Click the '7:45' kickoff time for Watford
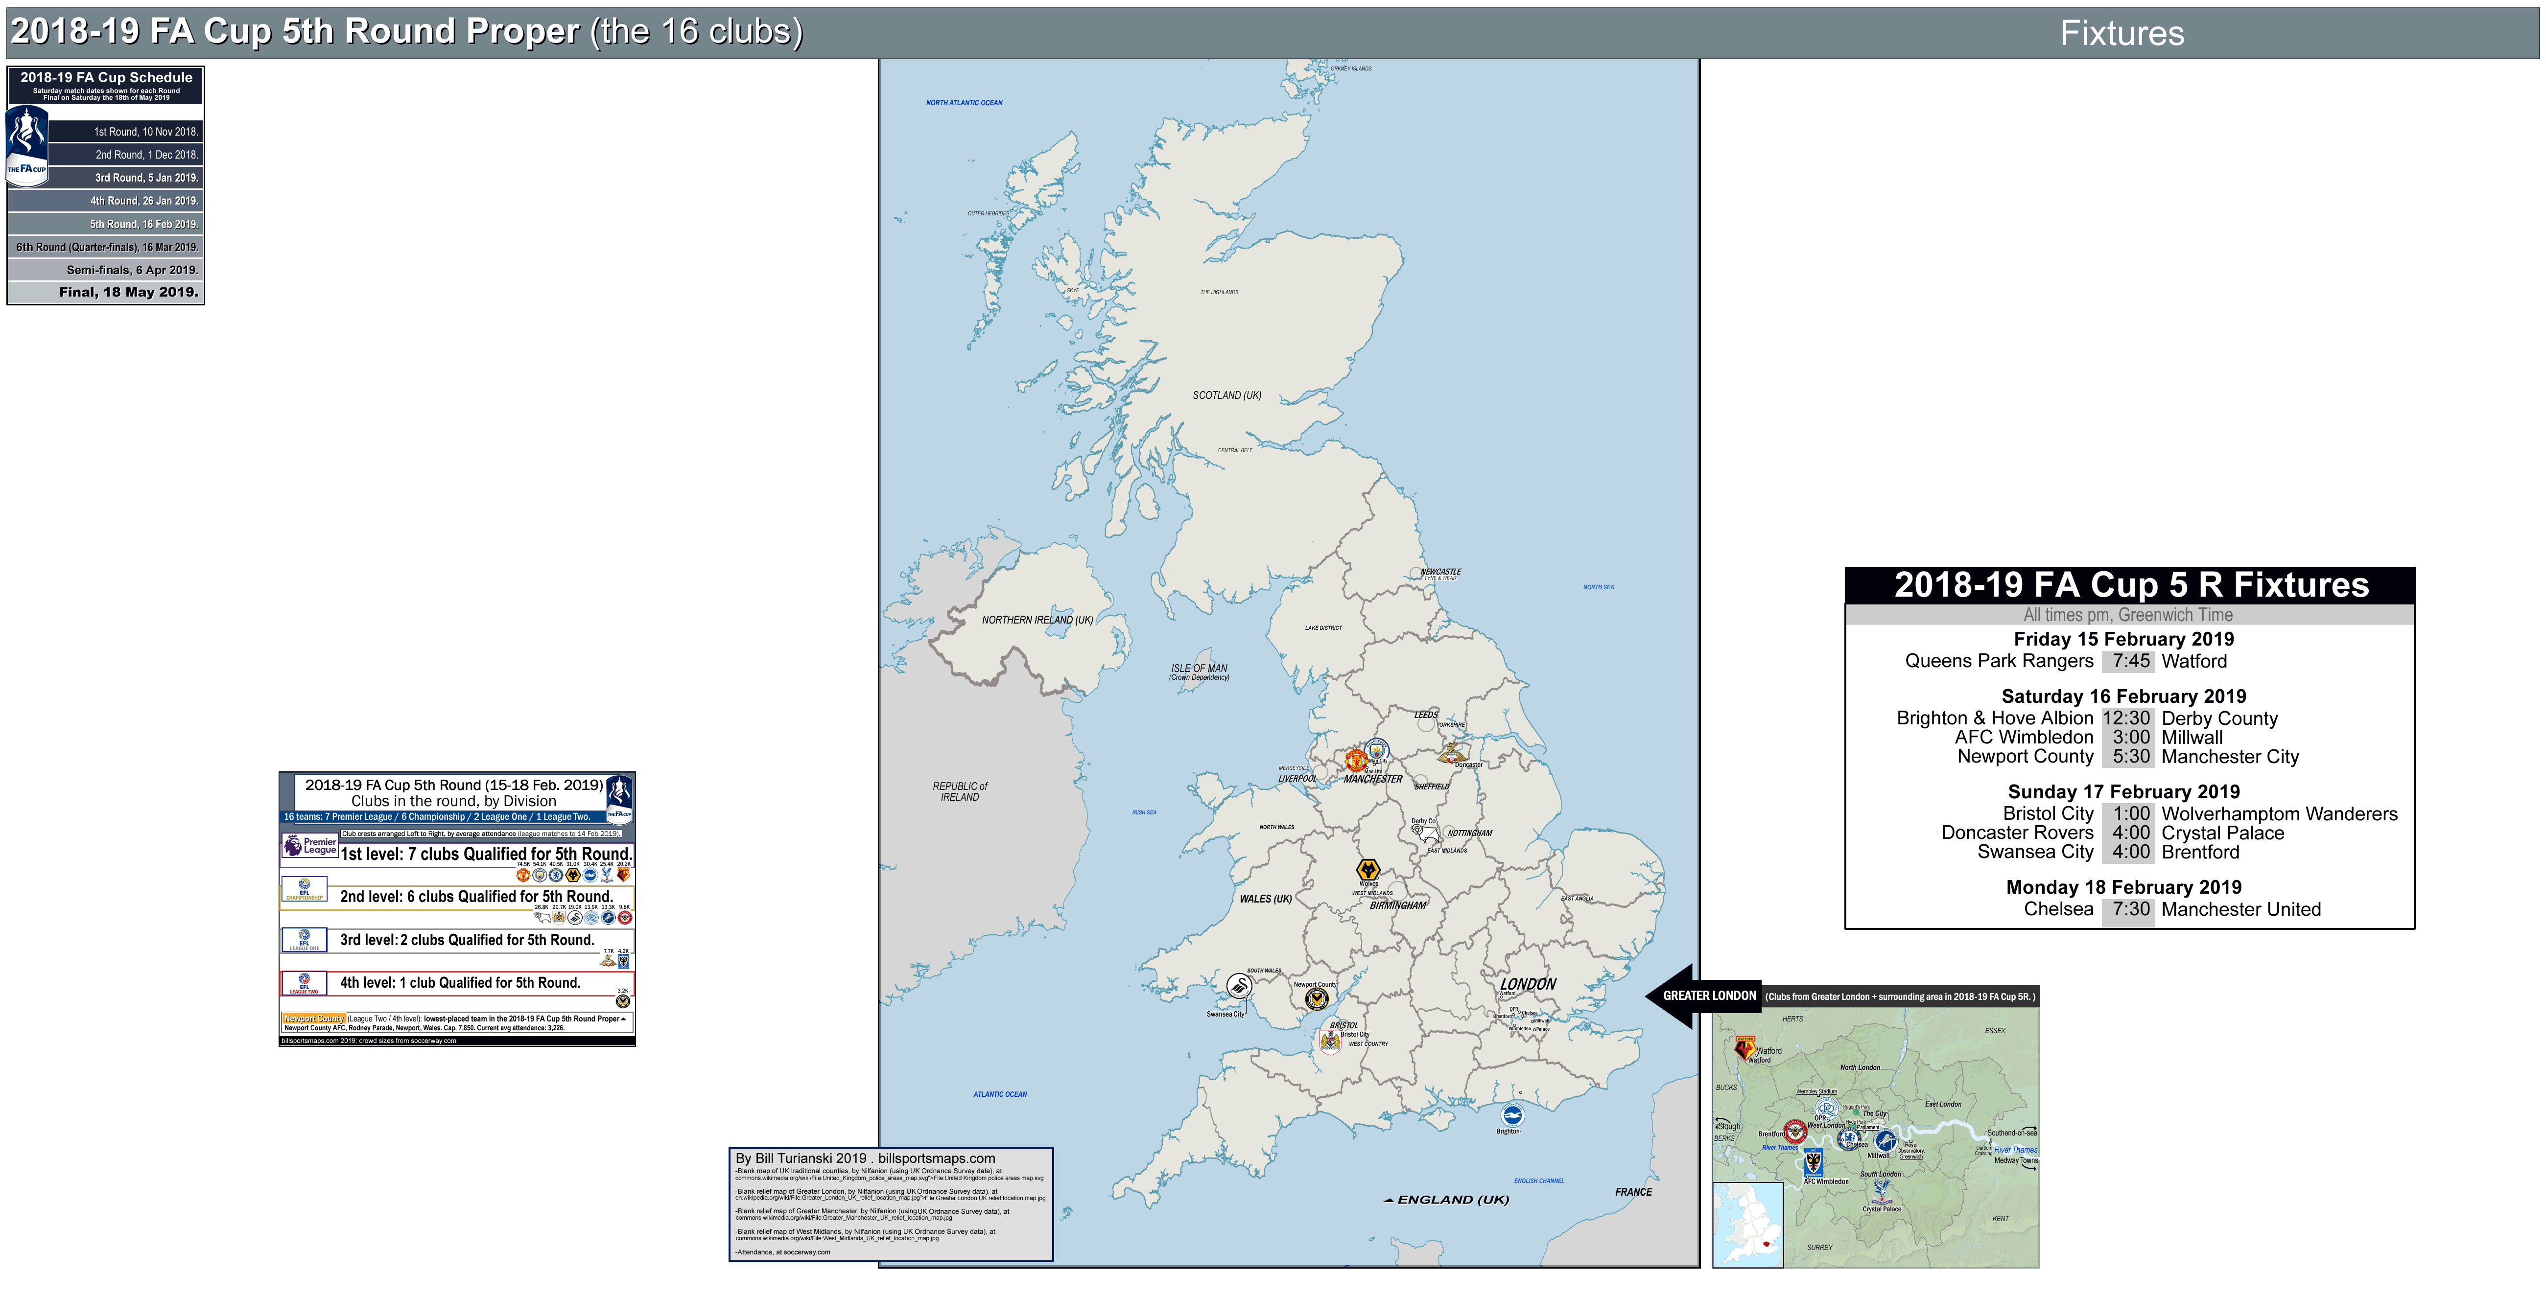Viewport: 2546px width, 1297px height. 2130,661
